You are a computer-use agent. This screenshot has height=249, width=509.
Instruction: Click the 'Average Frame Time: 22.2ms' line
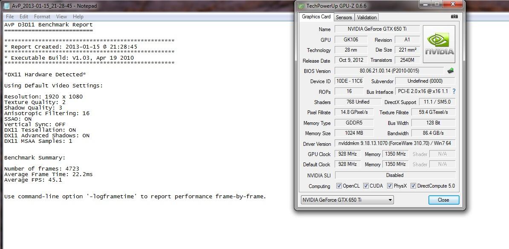click(48, 174)
